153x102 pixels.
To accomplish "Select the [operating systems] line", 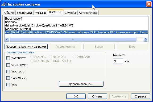I will tap(18, 29).
